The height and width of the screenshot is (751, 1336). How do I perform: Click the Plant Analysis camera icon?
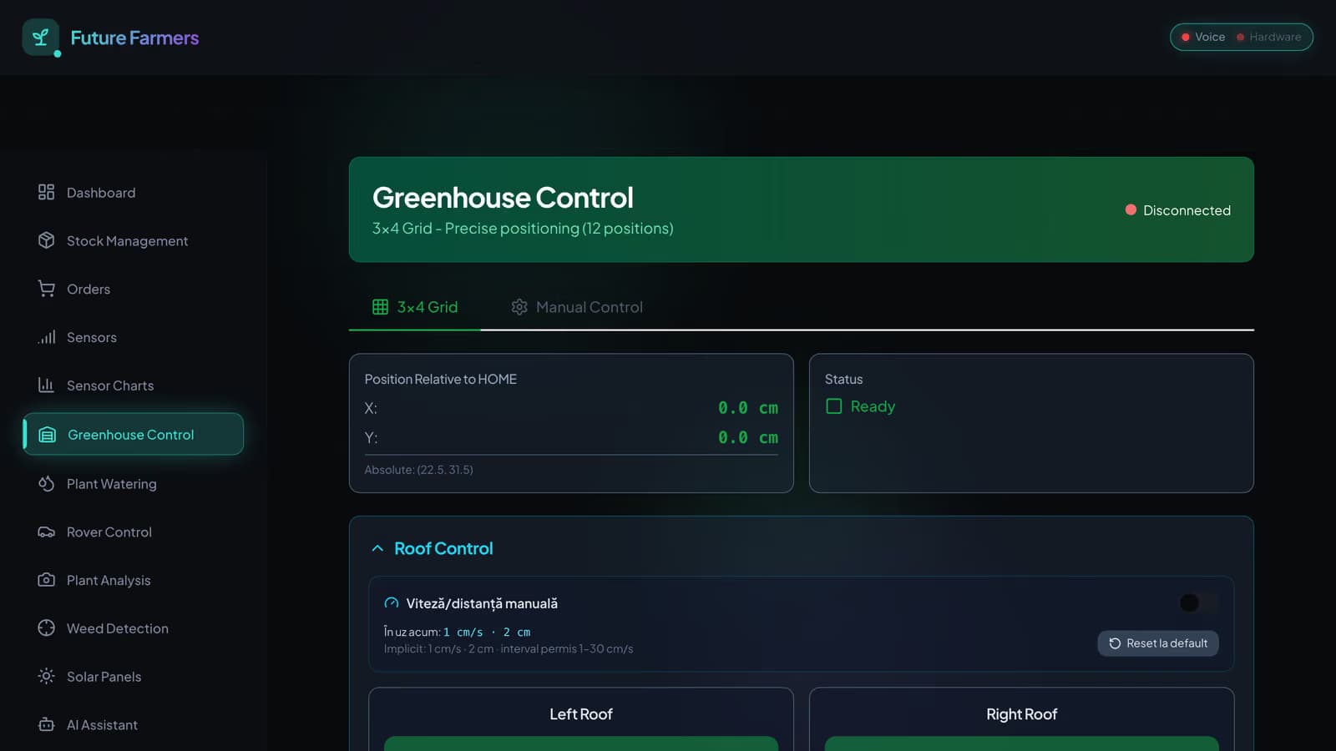coord(46,580)
